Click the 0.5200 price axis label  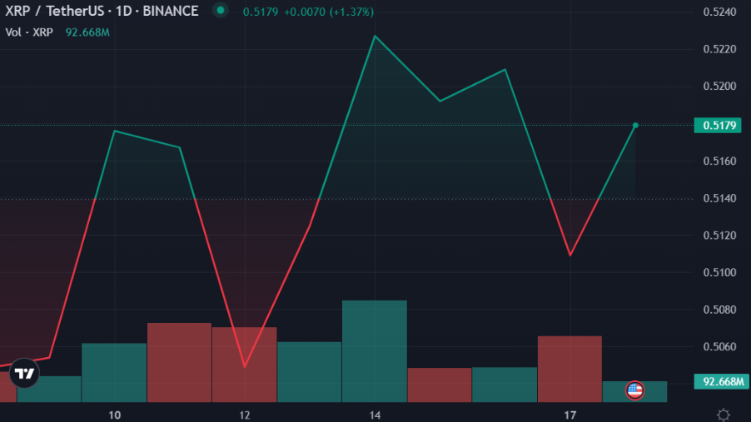point(719,87)
